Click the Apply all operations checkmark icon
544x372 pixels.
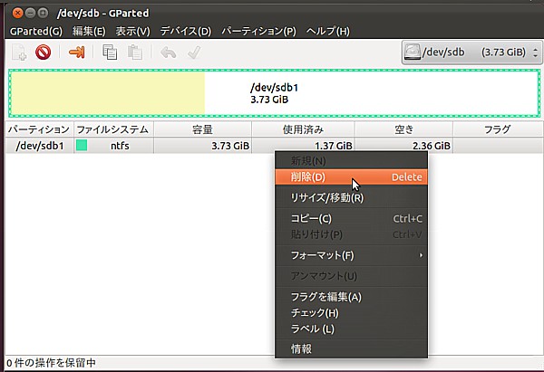pos(194,52)
